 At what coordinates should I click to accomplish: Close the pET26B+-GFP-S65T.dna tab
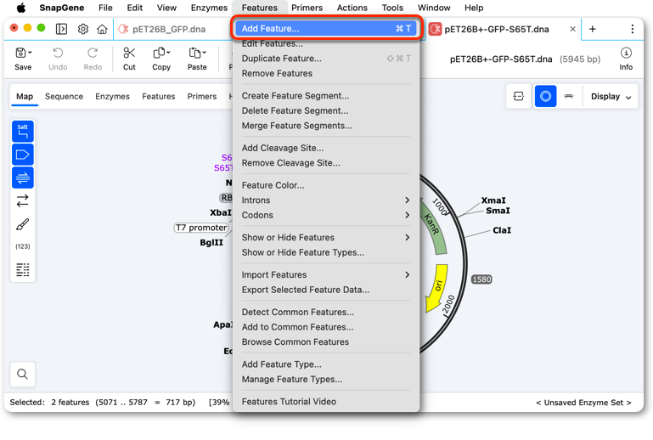[572, 29]
